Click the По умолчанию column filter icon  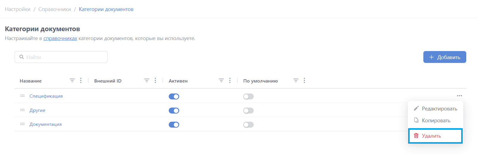point(296,80)
